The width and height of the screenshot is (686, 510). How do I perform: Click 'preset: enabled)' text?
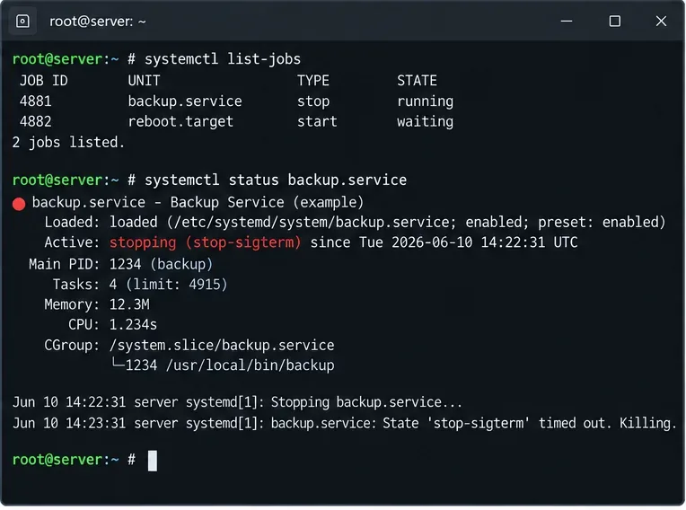(x=602, y=222)
